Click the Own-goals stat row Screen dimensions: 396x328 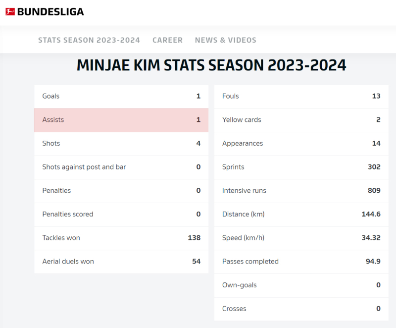[x=301, y=285]
